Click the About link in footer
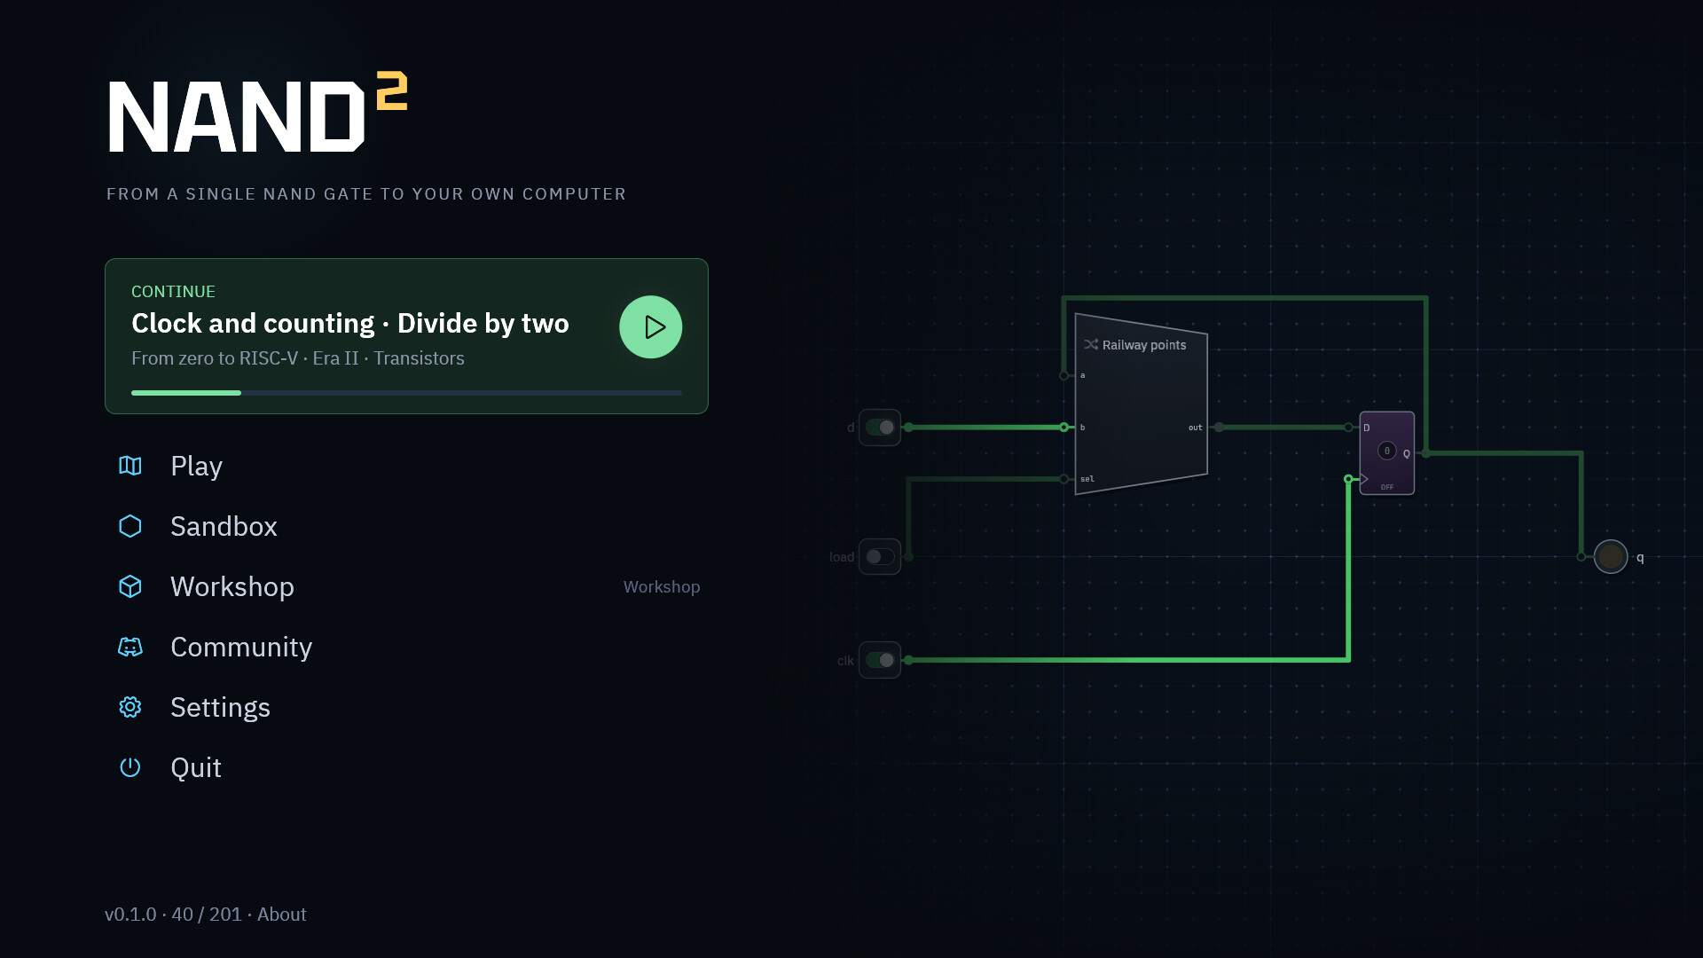Viewport: 1703px width, 958px height. pyautogui.click(x=281, y=915)
